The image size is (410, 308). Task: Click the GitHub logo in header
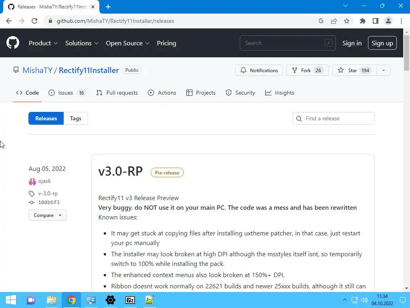(12, 43)
